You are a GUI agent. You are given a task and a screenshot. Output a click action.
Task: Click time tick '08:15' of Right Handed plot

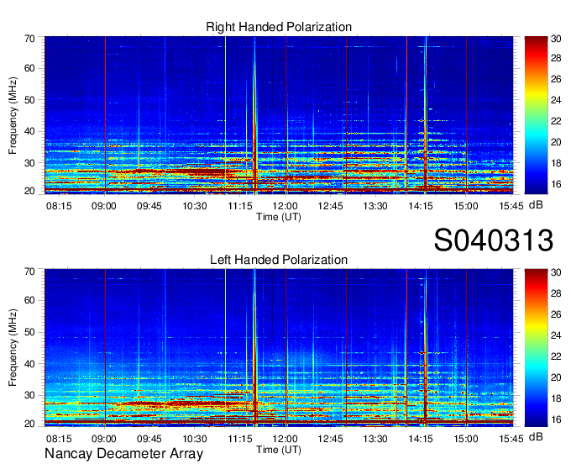[x=59, y=206]
